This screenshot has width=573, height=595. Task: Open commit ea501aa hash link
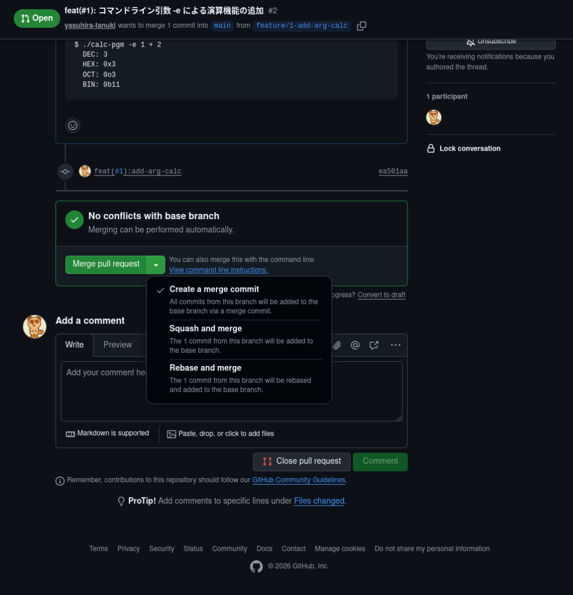coord(393,171)
